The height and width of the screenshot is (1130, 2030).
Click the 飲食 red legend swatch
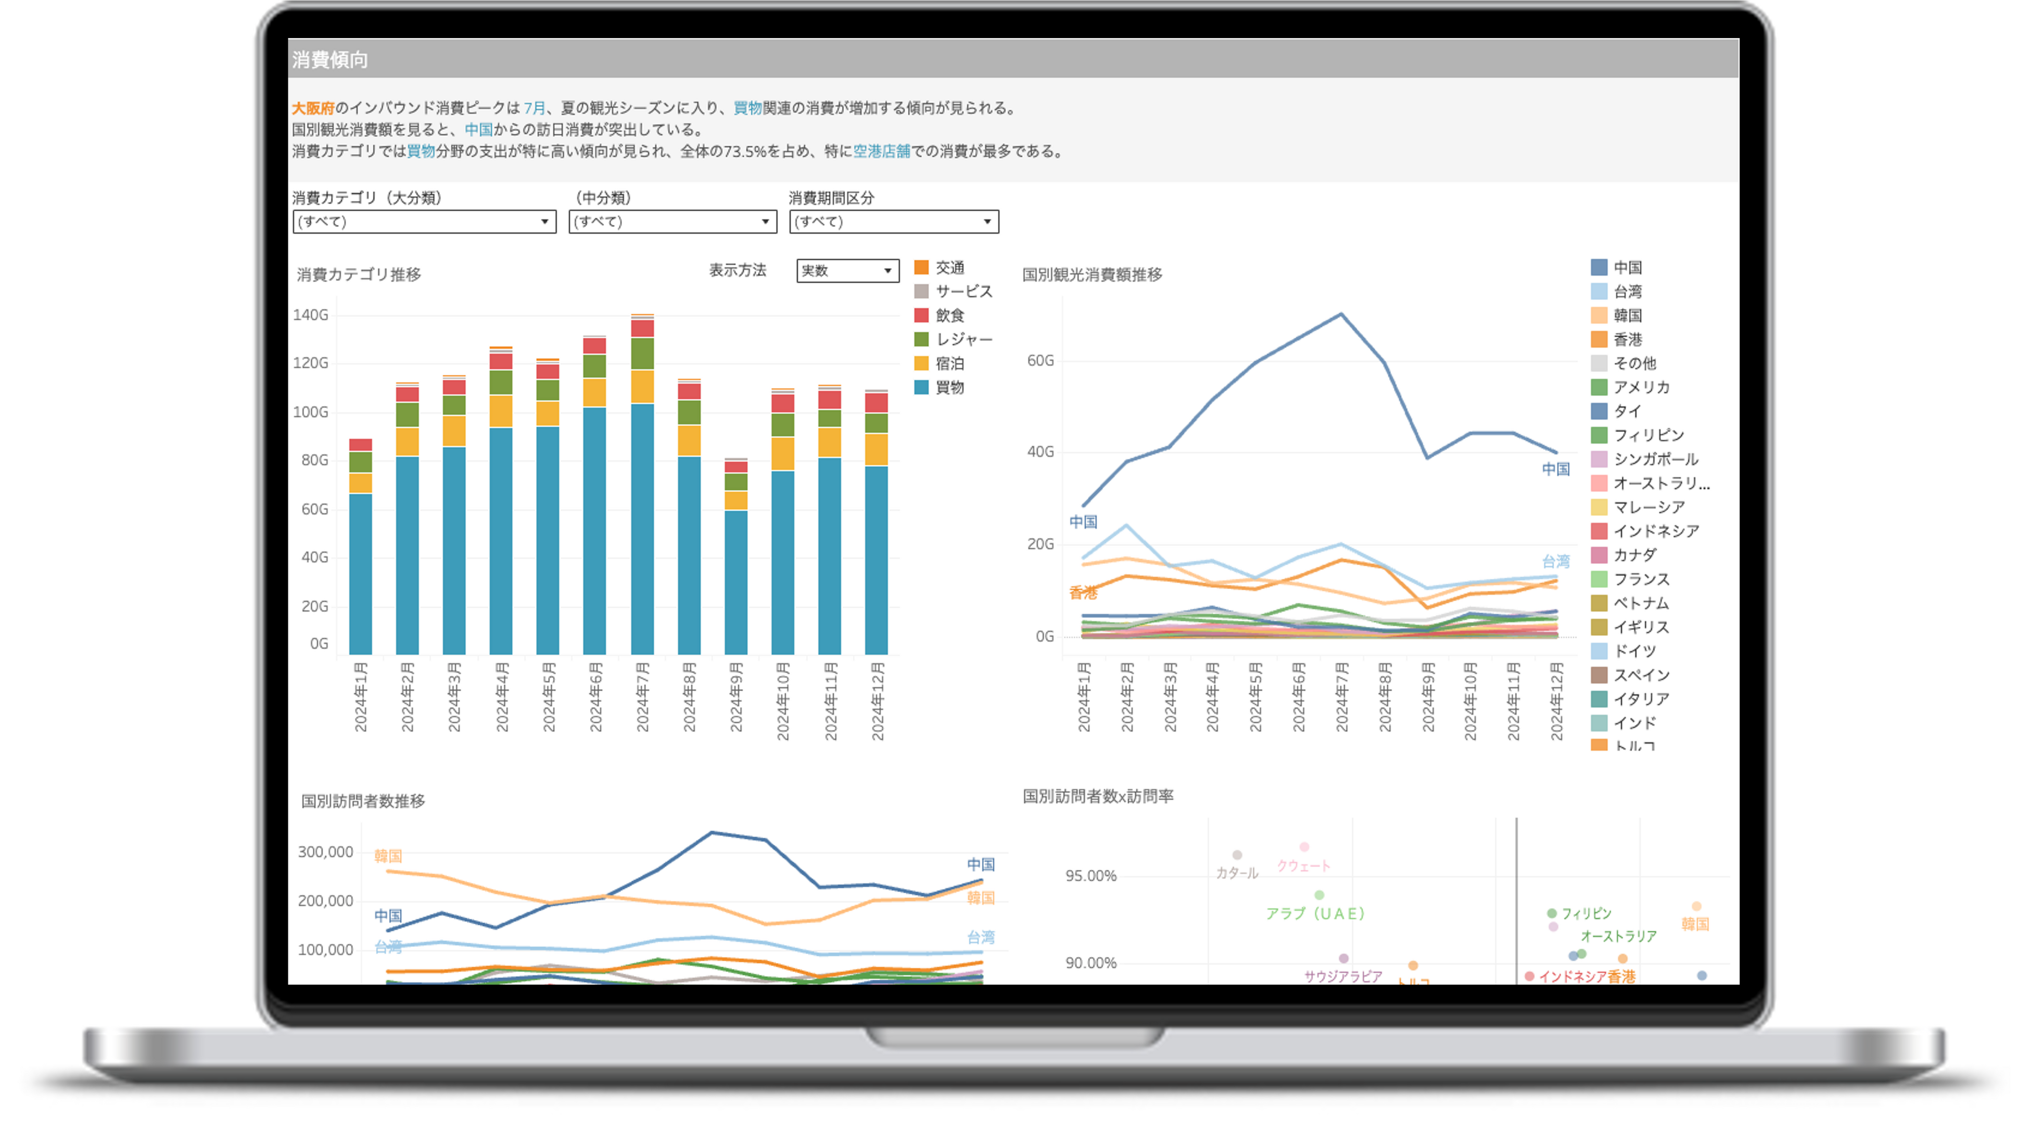pyautogui.click(x=920, y=315)
